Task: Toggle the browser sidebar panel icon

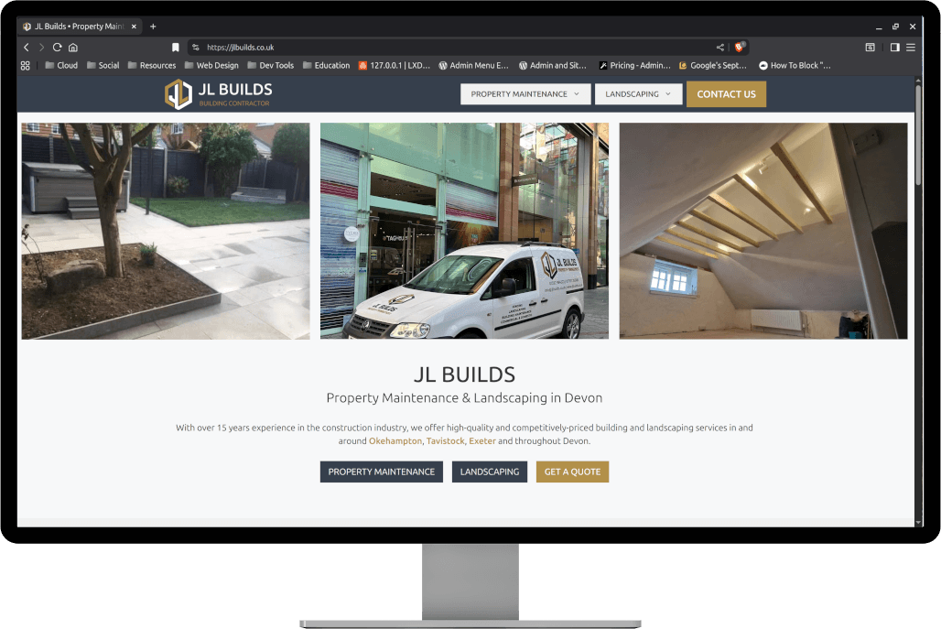Action: coord(894,47)
